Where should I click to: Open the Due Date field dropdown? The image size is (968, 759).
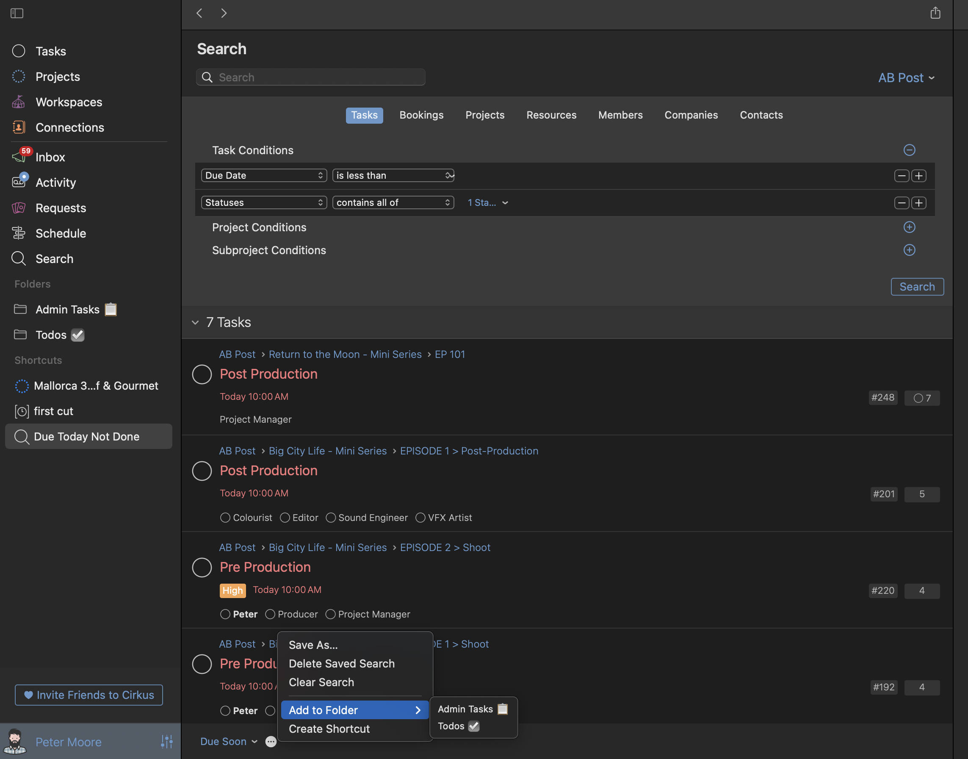tap(264, 175)
